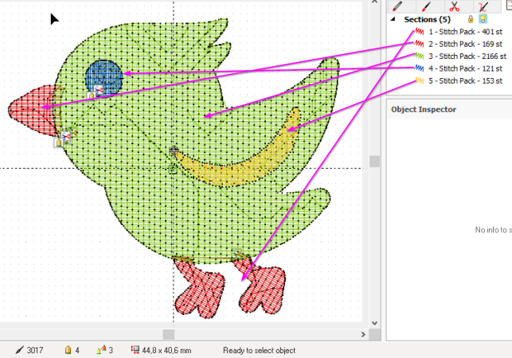Select row 4 - Stitch Pack - 121 st
This screenshot has height=358, width=512.
click(x=458, y=68)
